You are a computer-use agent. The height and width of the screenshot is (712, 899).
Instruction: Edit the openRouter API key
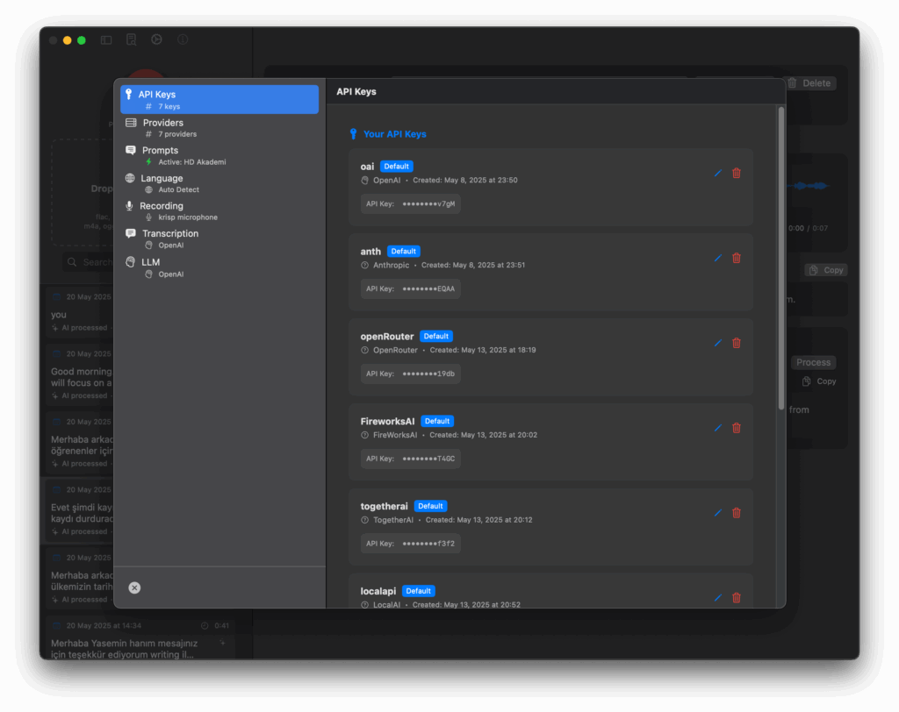pyautogui.click(x=718, y=343)
